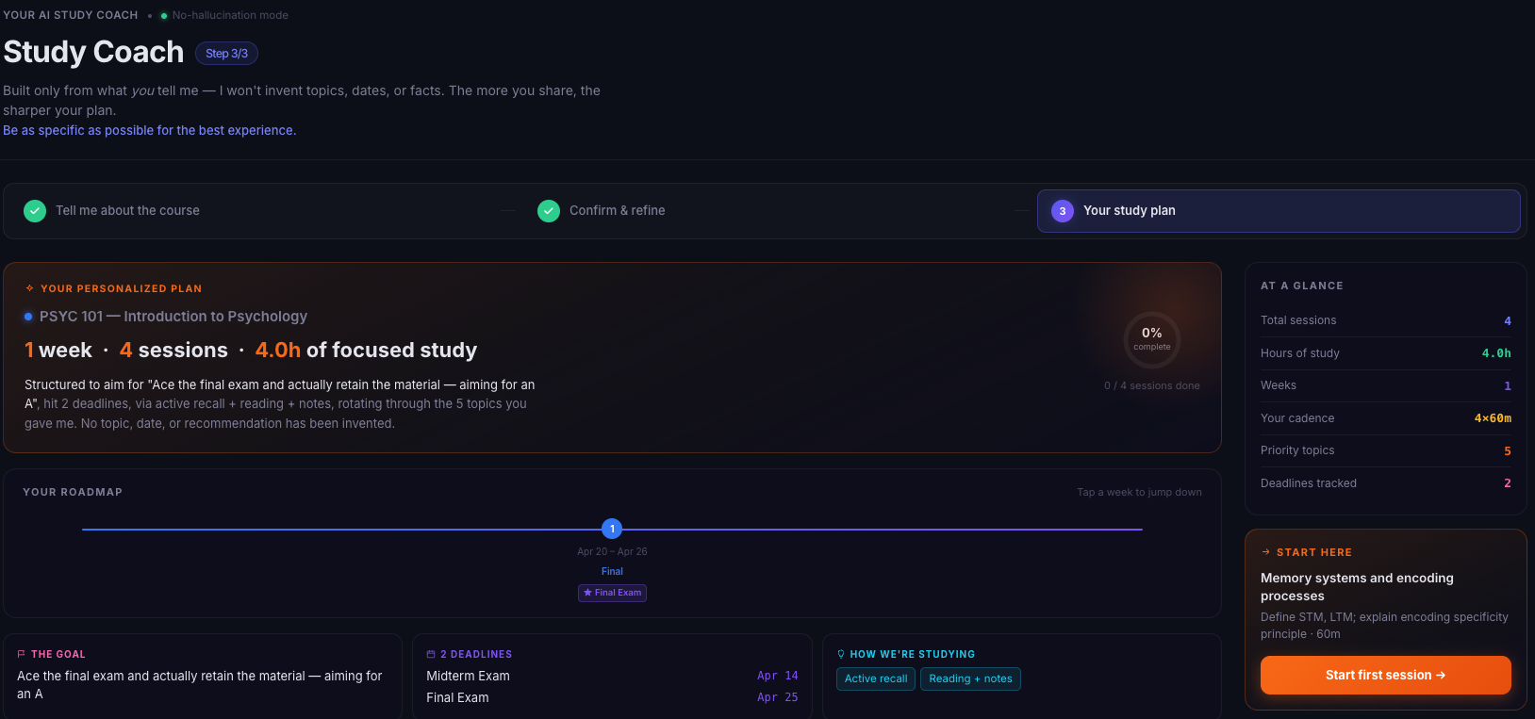Click the calendar icon next to 2 Deadlines

431,654
